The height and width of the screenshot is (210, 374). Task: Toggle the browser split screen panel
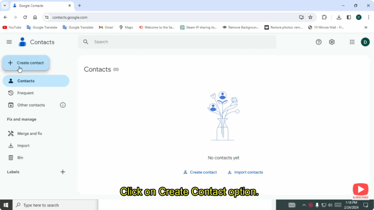[x=349, y=17]
